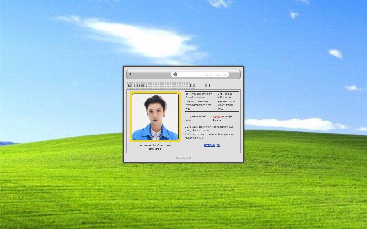
Task: Click the "Made with Carrd" footer text
Action: click(183, 158)
